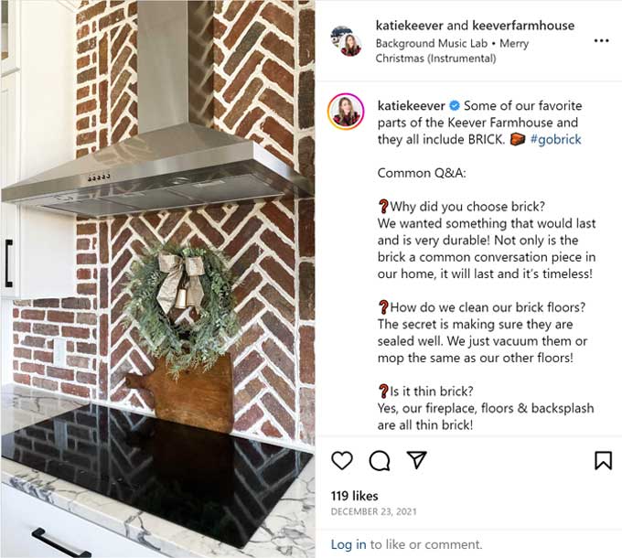The height and width of the screenshot is (558, 622).
Task: Click Log in to like or comment
Action: click(349, 544)
